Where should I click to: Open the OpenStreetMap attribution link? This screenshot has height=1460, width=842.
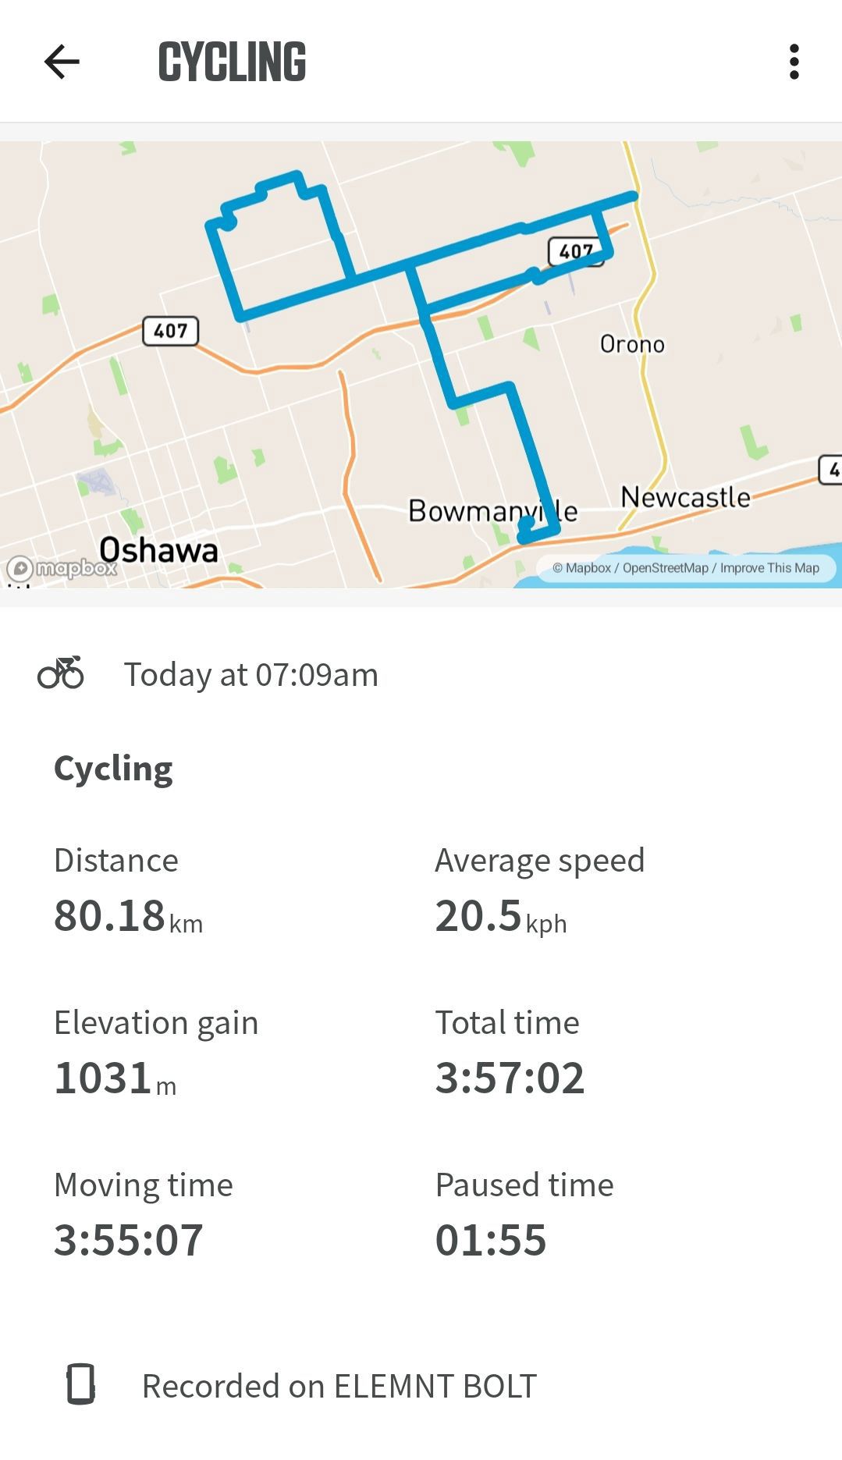[x=665, y=568]
